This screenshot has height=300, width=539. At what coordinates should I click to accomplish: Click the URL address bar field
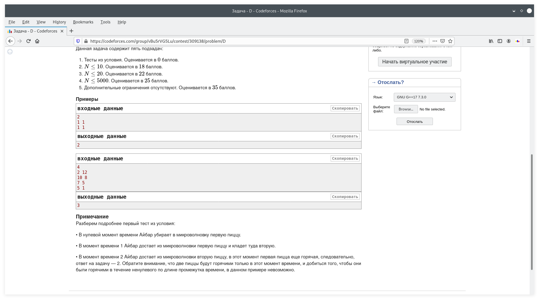click(242, 41)
